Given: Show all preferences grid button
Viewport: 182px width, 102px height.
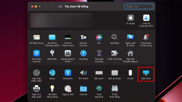Looking at the screenshot, I should tap(60, 6).
